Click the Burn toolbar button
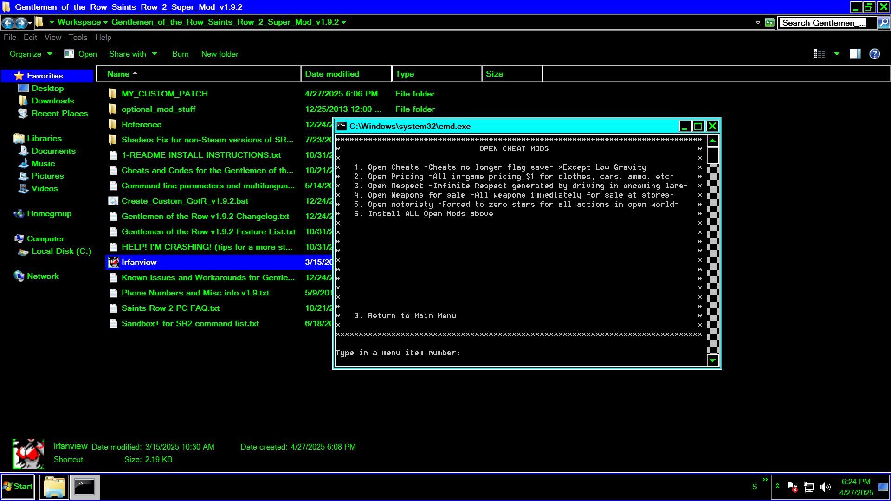Image resolution: width=891 pixels, height=501 pixels. 180,54
